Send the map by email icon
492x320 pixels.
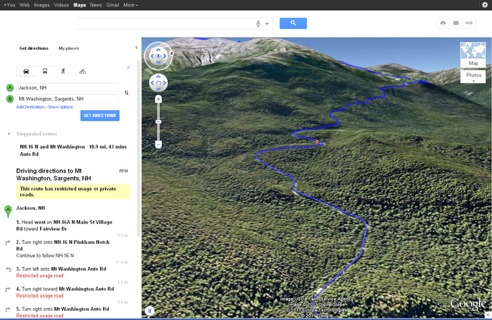coord(456,23)
